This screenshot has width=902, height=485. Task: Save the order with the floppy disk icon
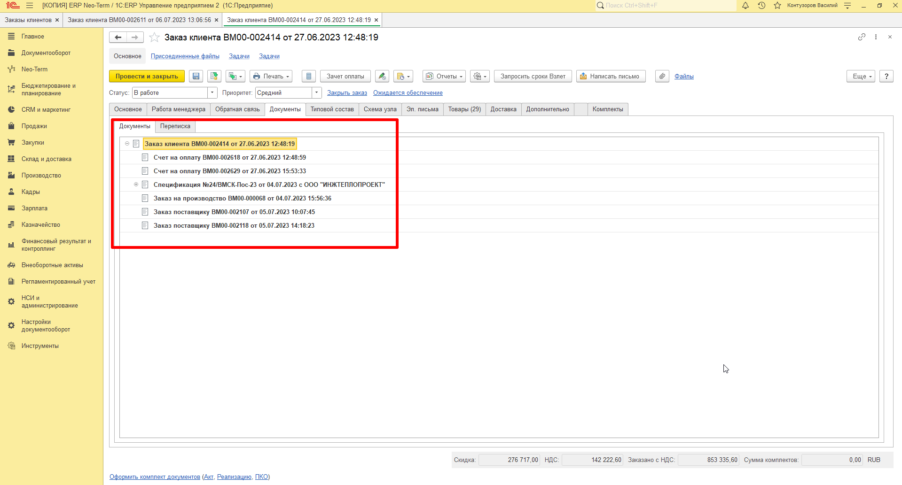click(196, 76)
